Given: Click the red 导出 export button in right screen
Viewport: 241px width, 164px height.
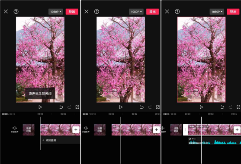Looking at the screenshot, I should 233,12.
